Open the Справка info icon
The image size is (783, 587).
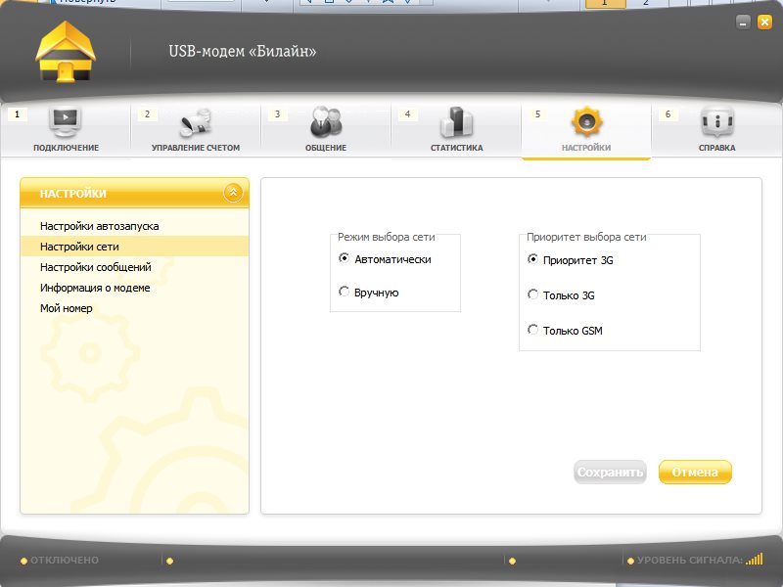coord(717,121)
